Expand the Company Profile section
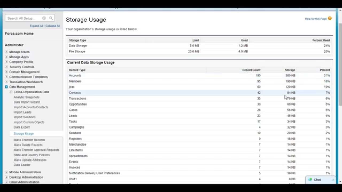 click(6, 62)
